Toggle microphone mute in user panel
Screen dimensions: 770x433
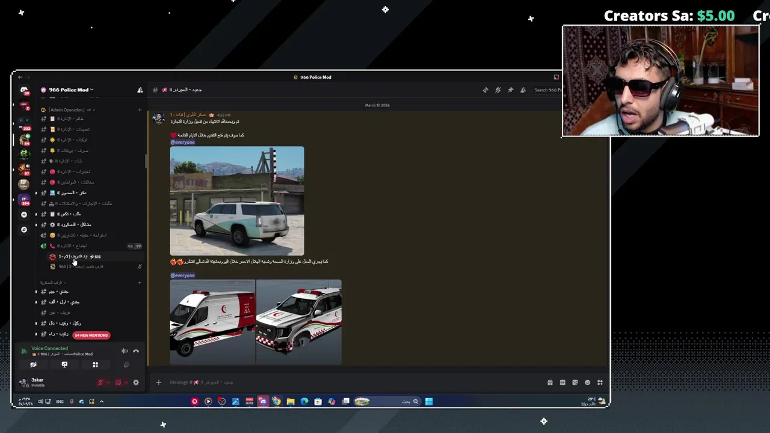(x=100, y=382)
